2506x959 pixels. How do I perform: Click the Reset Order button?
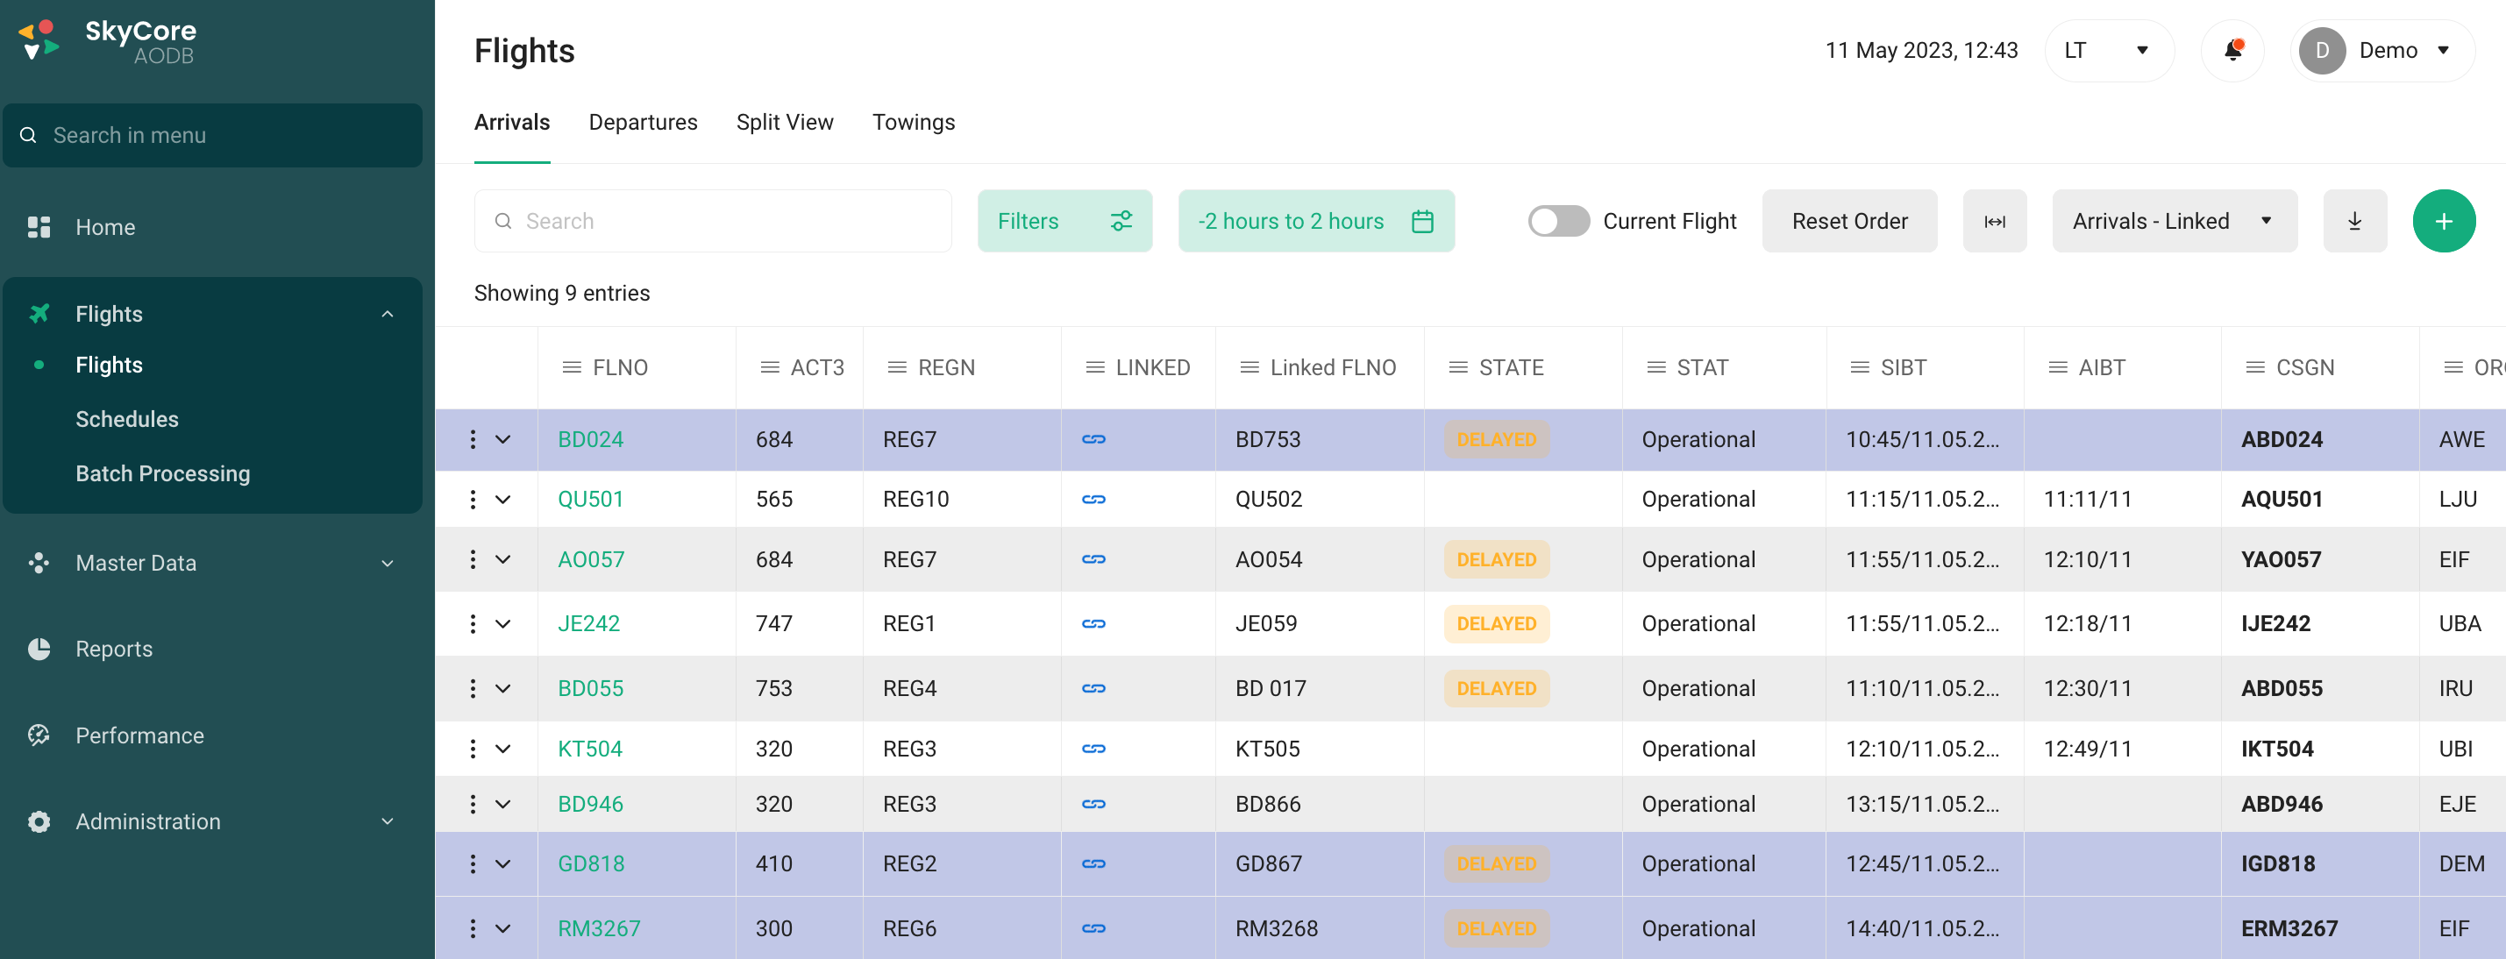[x=1848, y=222]
